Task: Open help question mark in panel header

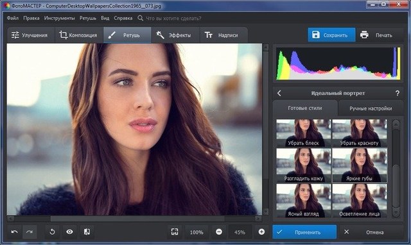Action: pyautogui.click(x=398, y=93)
